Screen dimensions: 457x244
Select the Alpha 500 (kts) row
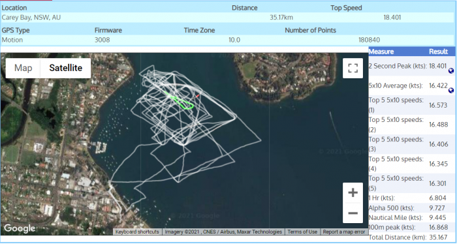(x=412, y=208)
